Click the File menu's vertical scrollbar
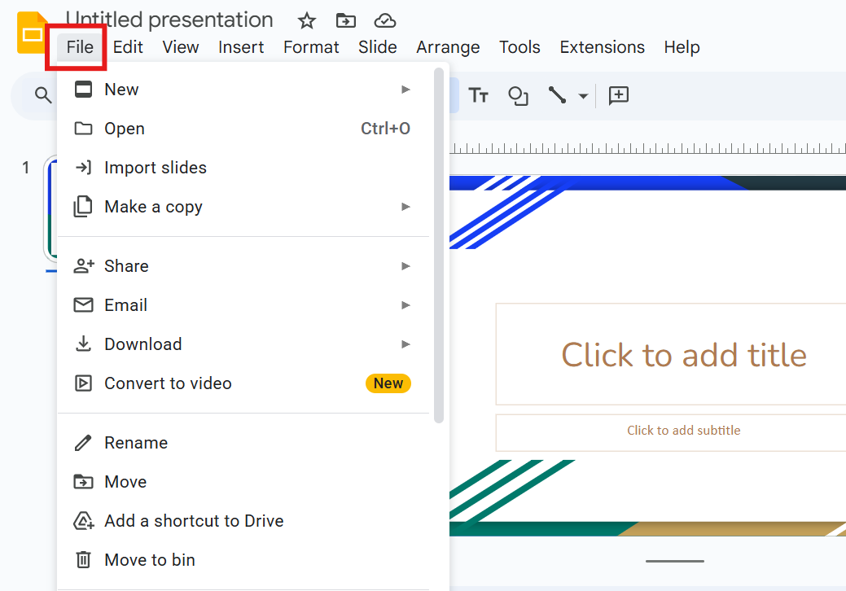 (x=439, y=245)
